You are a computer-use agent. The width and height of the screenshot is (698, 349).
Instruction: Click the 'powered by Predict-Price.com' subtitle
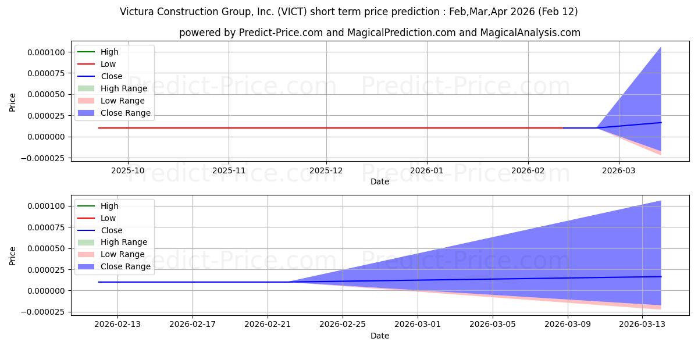[379, 33]
